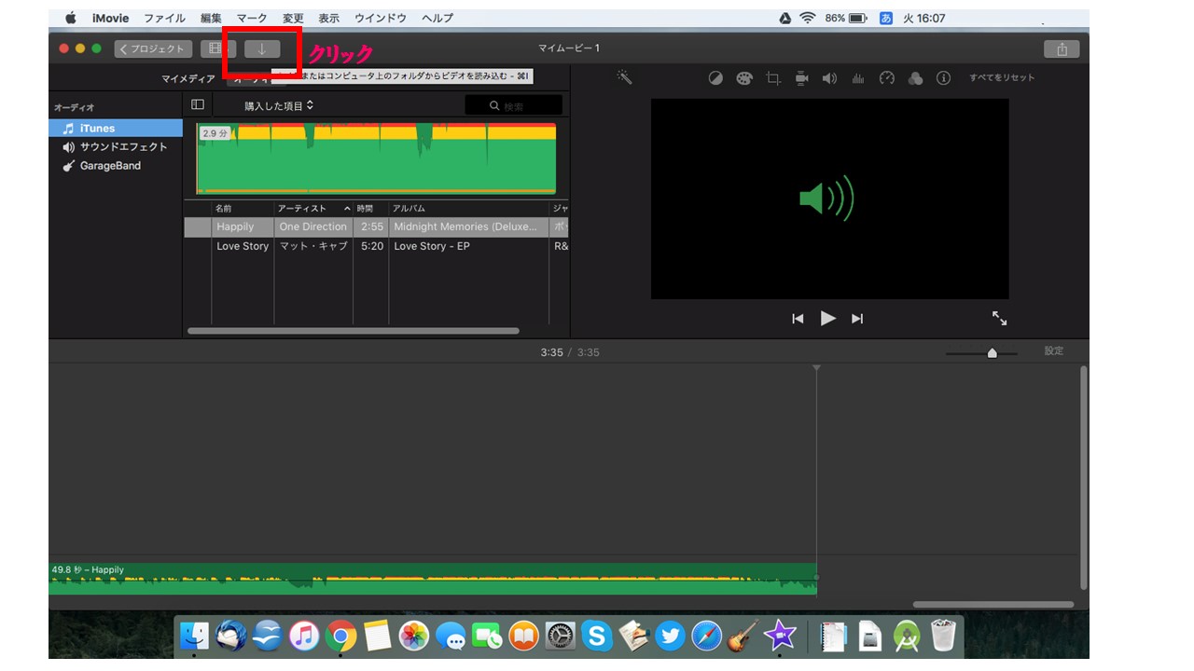
Task: Show clip information with the info icon
Action: (943, 78)
